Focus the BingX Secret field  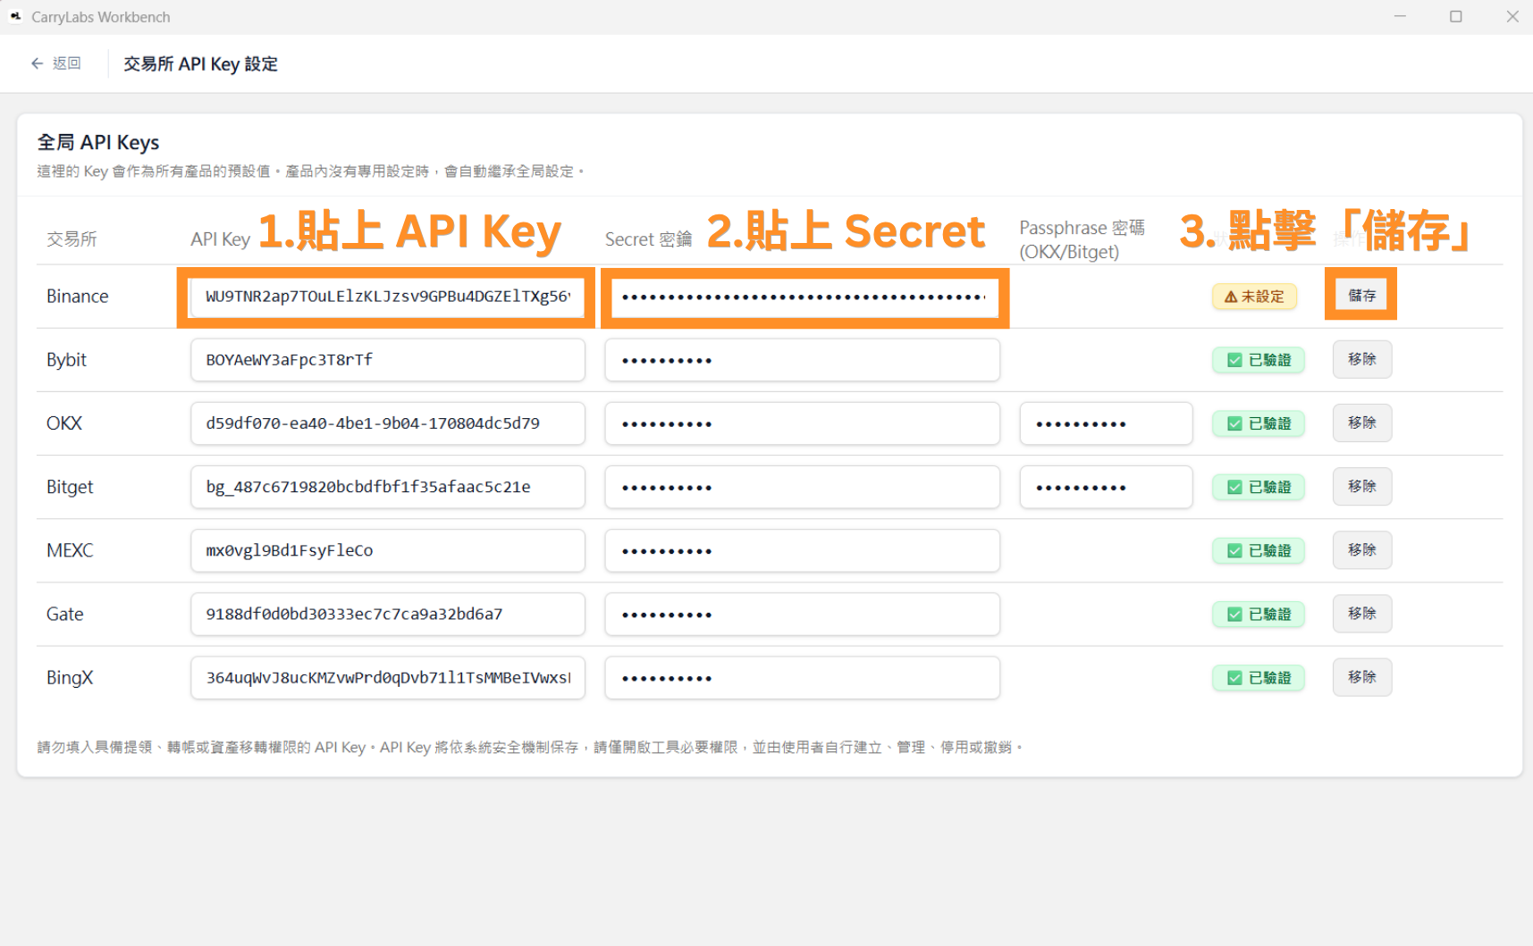[802, 677]
